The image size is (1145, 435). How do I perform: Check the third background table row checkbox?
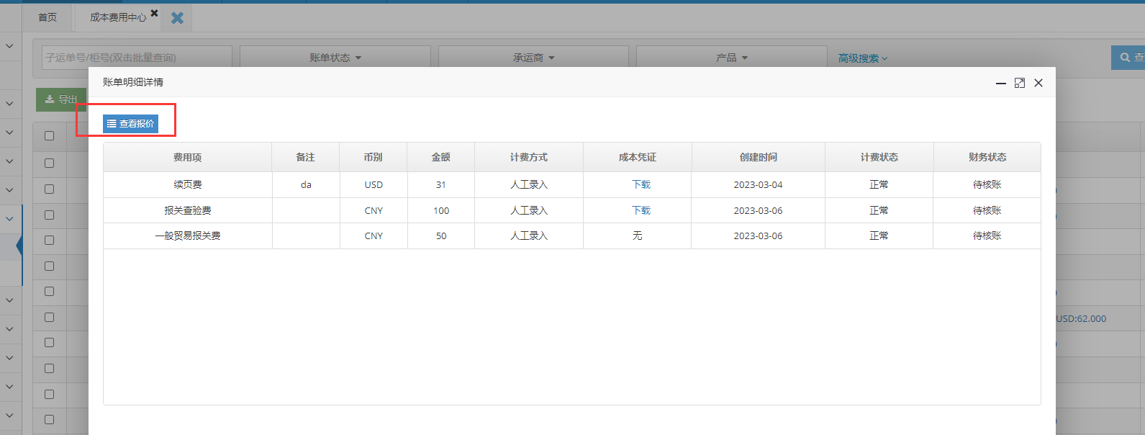(x=49, y=215)
